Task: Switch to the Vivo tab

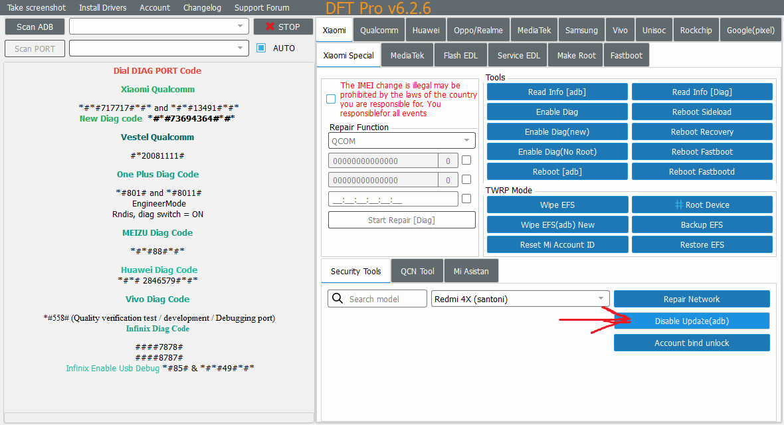Action: pos(620,30)
